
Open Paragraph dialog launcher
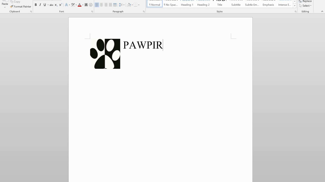click(x=144, y=12)
